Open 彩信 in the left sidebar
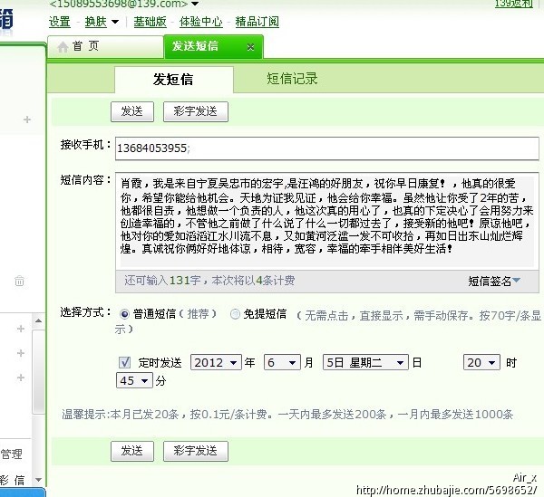 (x=12, y=480)
